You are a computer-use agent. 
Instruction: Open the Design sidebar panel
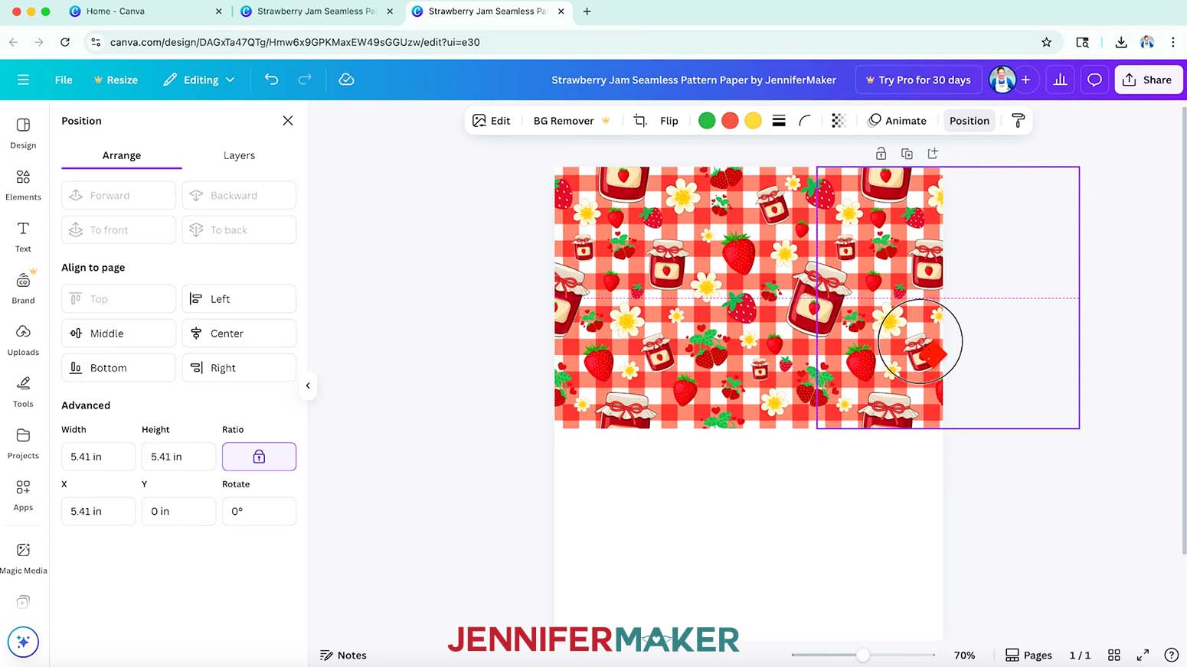[x=23, y=133]
